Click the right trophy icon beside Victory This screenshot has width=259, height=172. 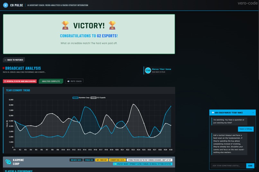click(112, 25)
